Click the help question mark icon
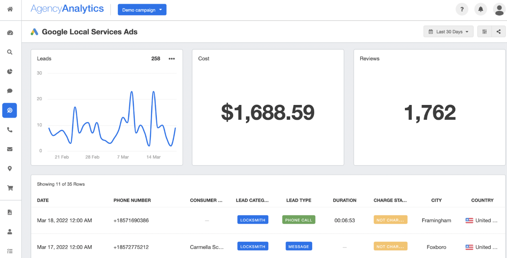507x258 pixels. 462,9
